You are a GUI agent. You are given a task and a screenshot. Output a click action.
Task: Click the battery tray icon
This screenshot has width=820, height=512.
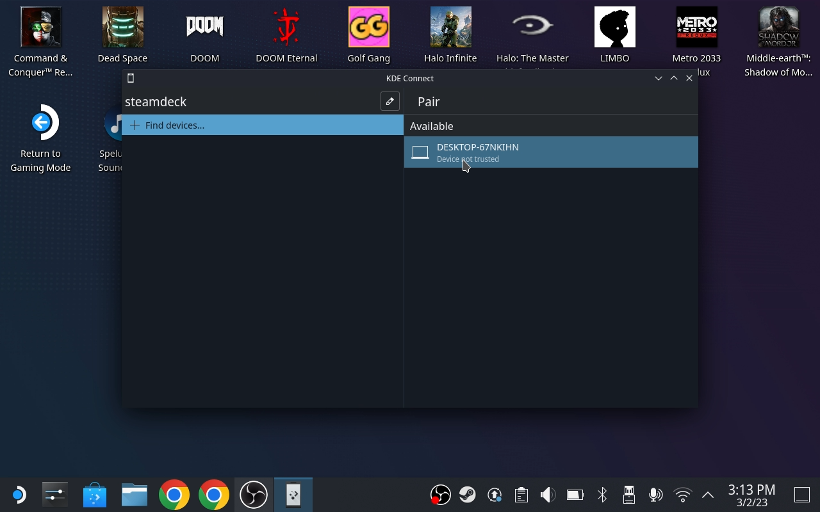pos(575,495)
